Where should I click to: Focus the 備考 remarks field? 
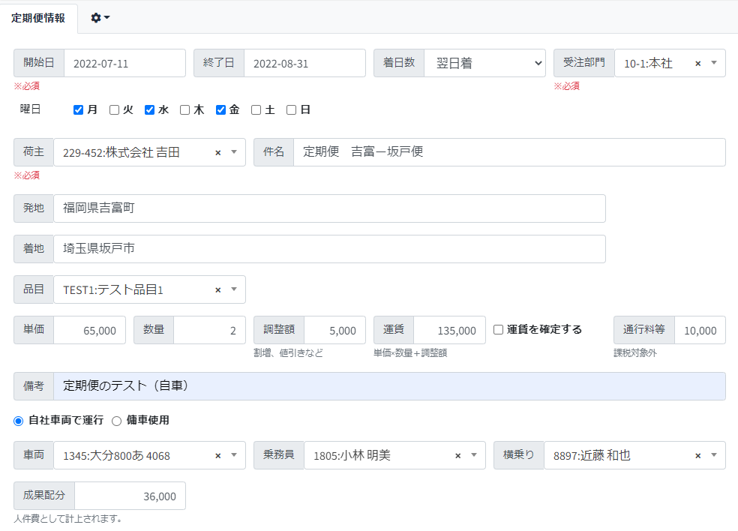coord(388,386)
